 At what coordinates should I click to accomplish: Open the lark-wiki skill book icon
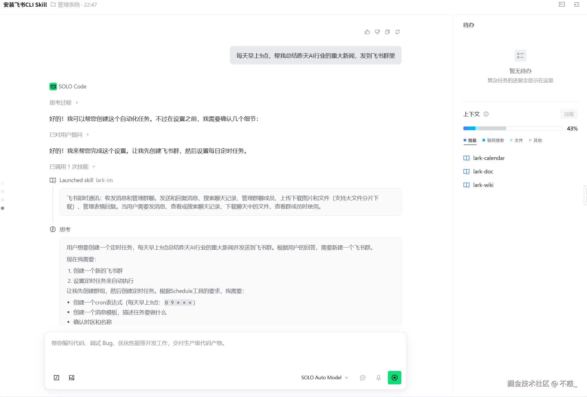tap(467, 185)
